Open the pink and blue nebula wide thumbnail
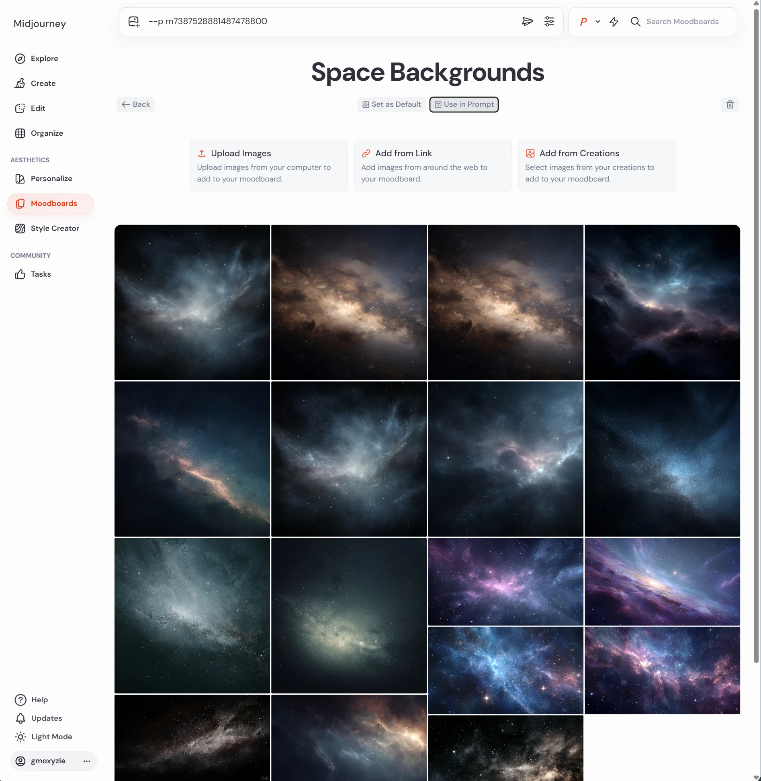Screen dimensions: 761x781 662,670
